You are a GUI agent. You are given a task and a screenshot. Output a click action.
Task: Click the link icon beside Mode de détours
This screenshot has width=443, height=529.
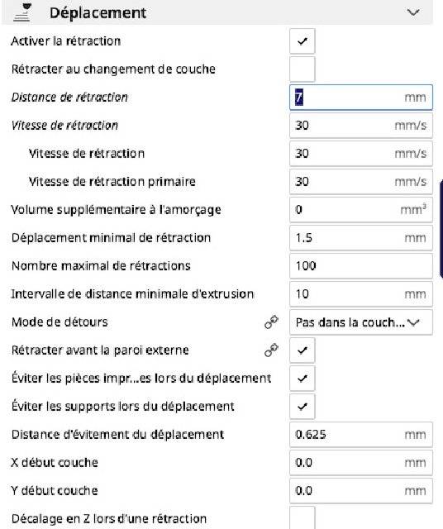271,322
